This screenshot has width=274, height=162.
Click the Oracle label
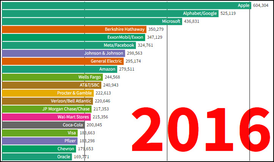click(64, 157)
